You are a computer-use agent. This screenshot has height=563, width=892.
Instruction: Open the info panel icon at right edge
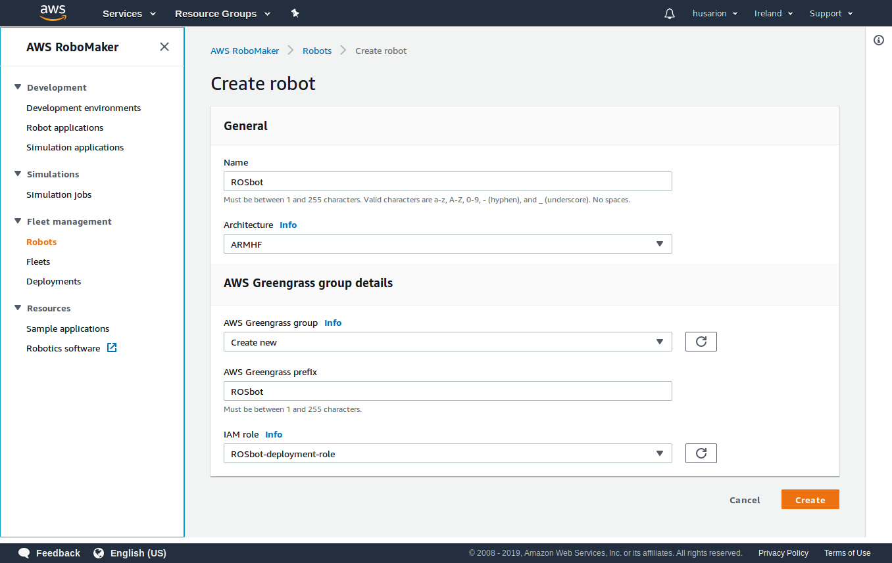(879, 40)
